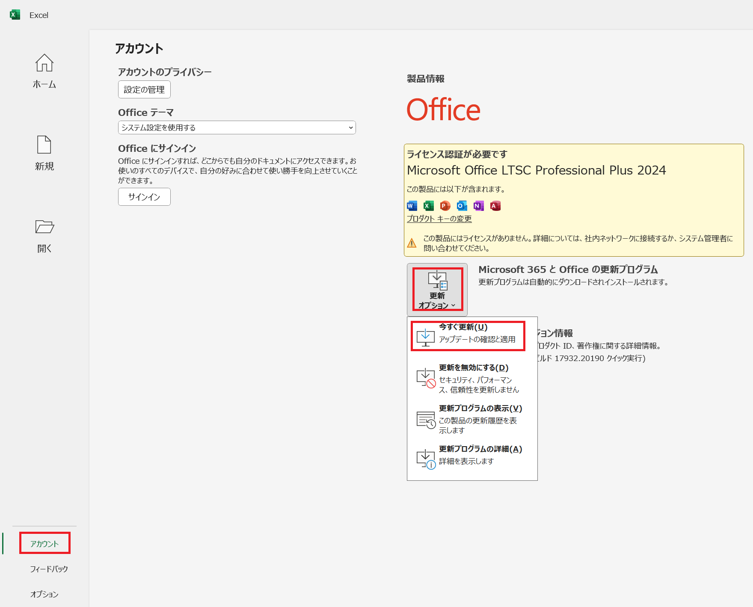Click the 設定の管理 button
753x607 pixels.
[x=144, y=89]
